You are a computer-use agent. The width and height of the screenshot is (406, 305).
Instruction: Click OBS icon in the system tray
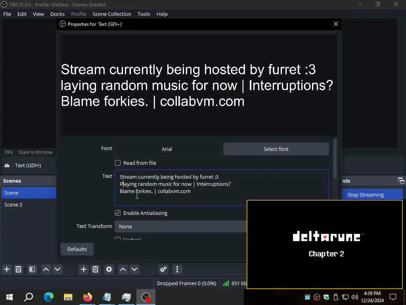[x=316, y=297]
